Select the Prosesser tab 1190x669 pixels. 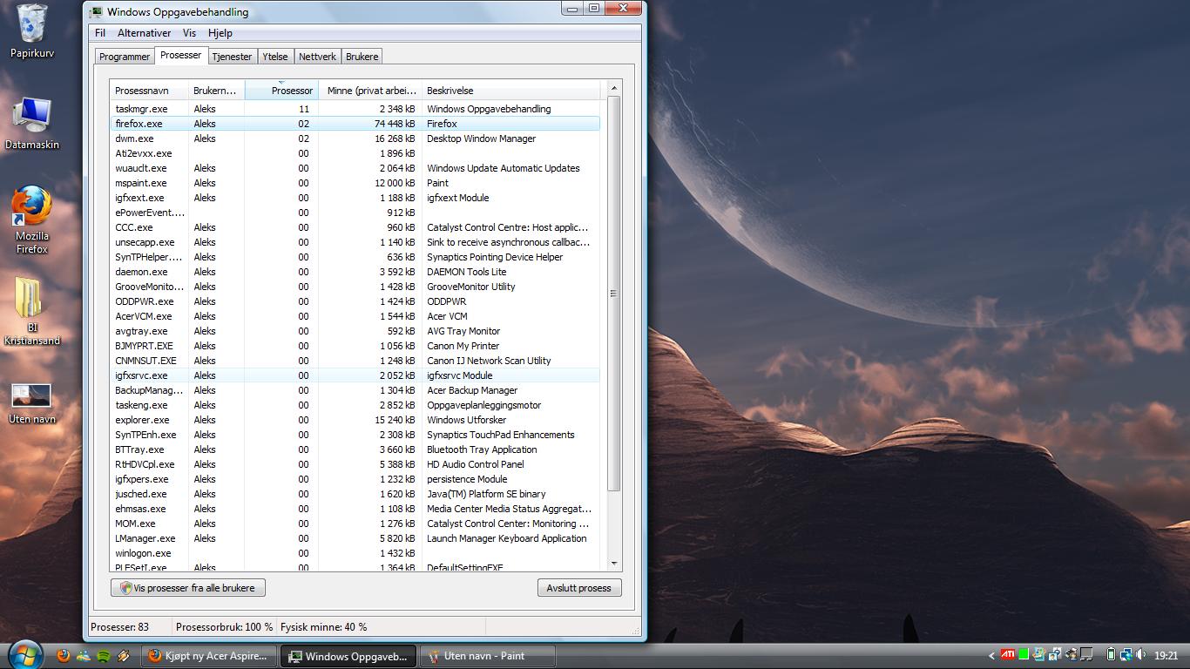[x=181, y=55]
